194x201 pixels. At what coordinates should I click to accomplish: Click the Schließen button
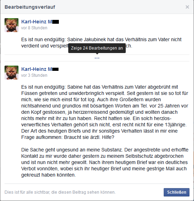(177, 192)
